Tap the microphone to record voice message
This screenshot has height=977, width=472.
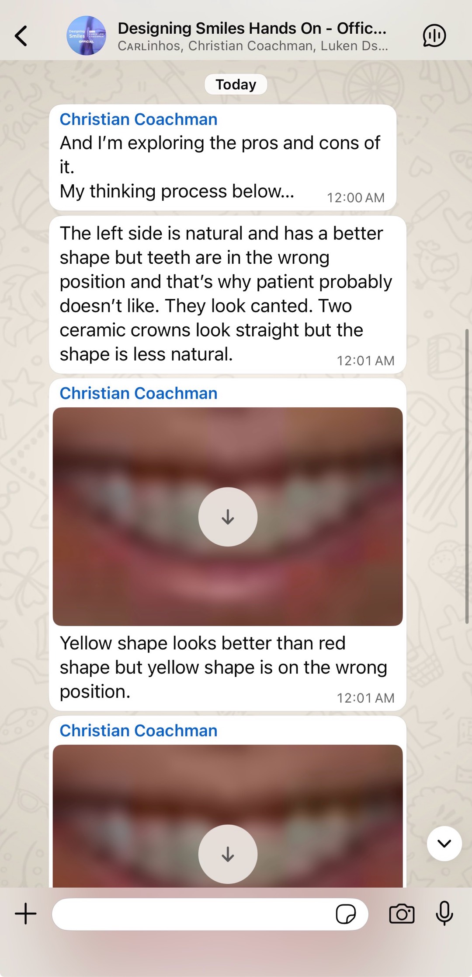[x=444, y=914]
